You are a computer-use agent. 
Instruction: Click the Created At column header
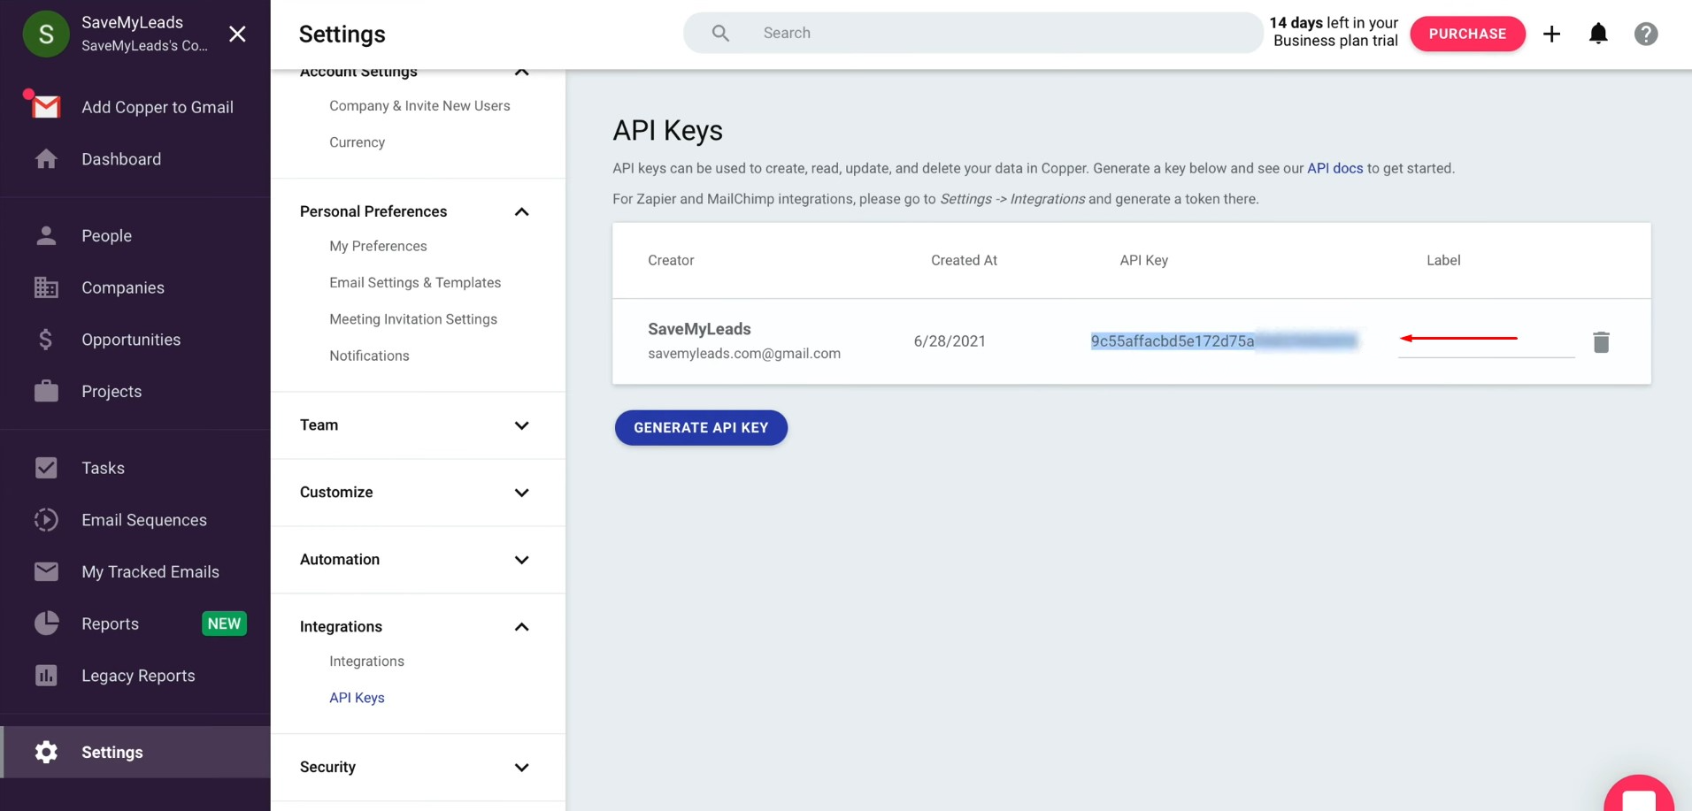964,260
